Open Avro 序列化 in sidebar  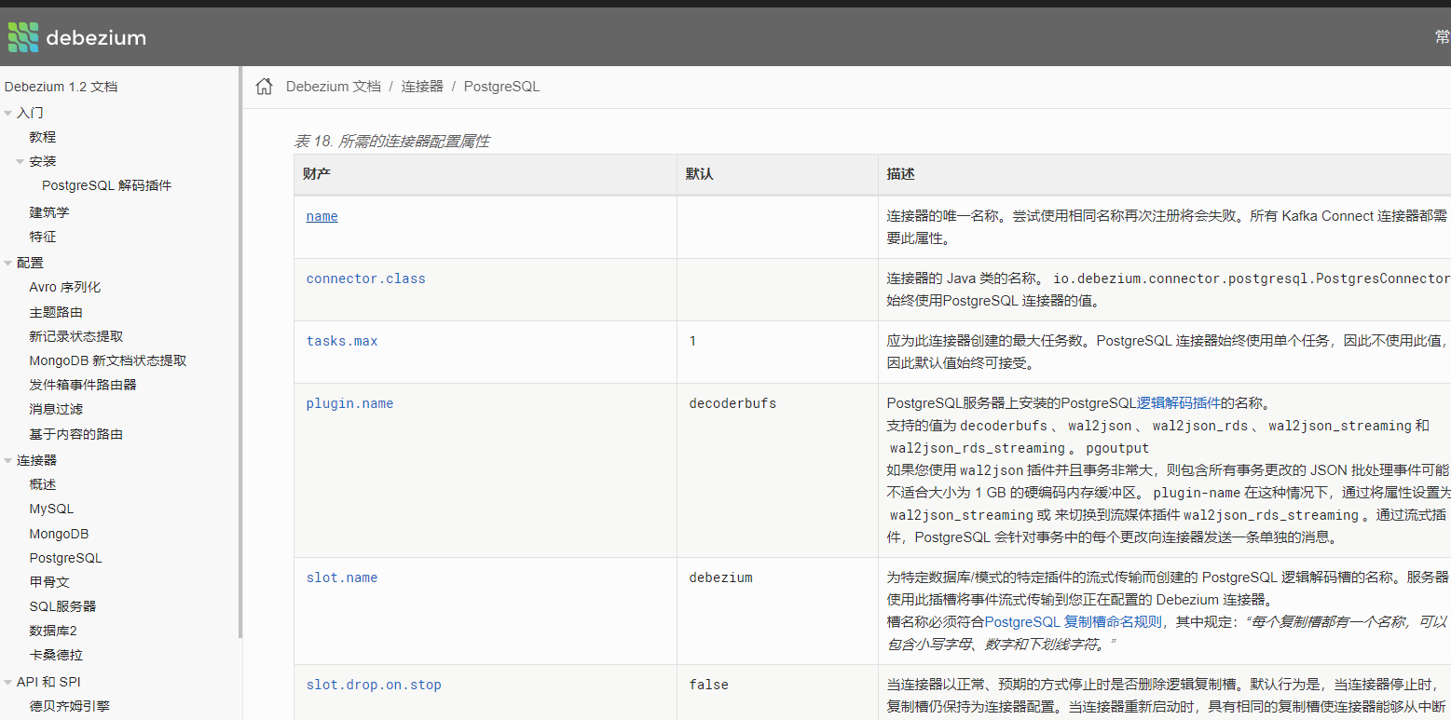65,287
